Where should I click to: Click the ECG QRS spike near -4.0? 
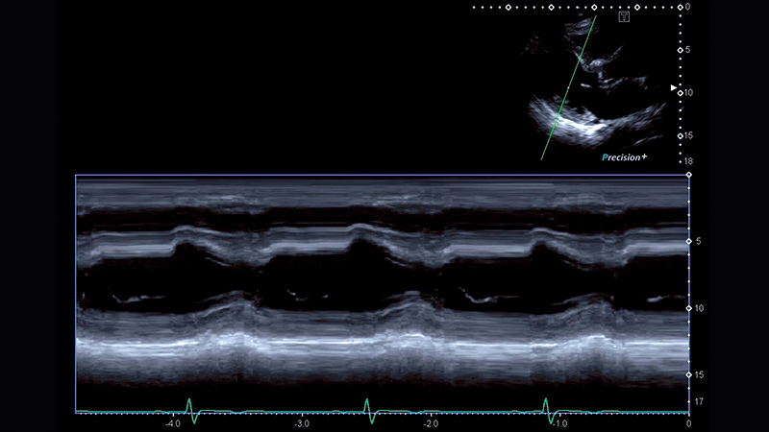coord(189,407)
